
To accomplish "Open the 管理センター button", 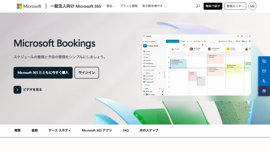I will point(235,6).
